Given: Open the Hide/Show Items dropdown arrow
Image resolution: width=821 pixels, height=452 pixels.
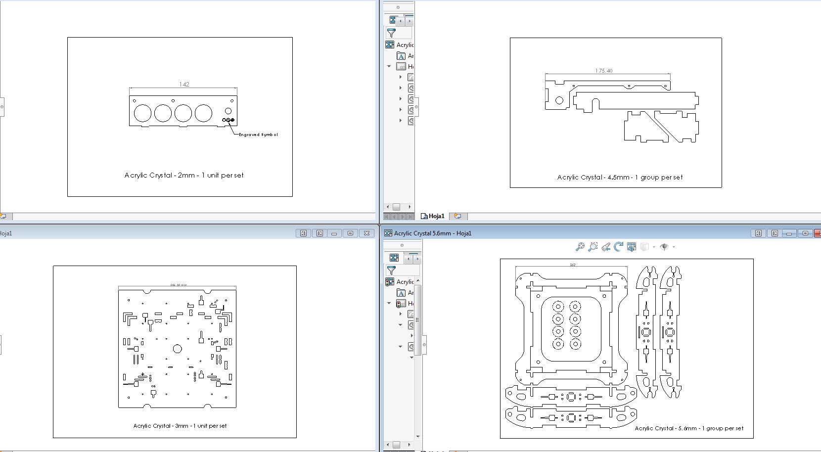Looking at the screenshot, I should tap(674, 247).
